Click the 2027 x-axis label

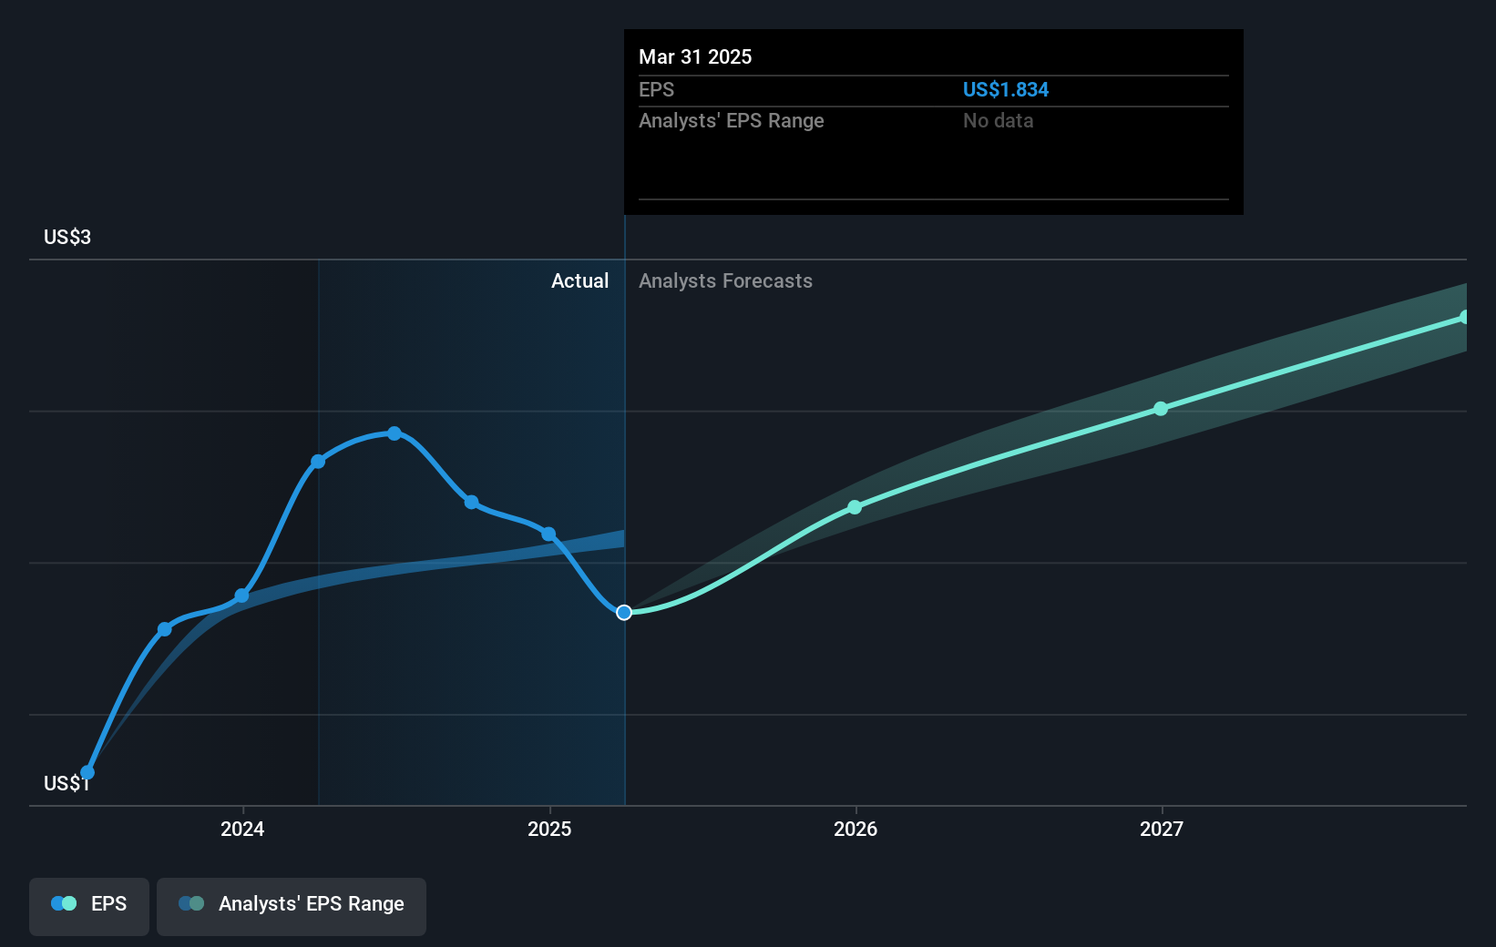point(1162,829)
